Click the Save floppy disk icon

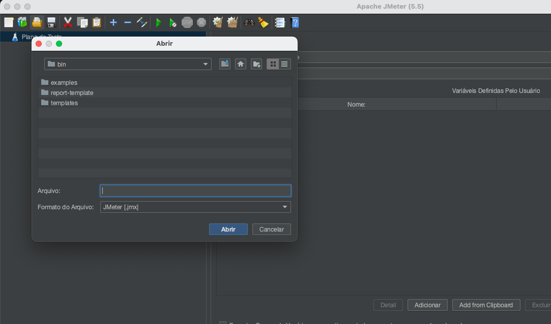(51, 22)
